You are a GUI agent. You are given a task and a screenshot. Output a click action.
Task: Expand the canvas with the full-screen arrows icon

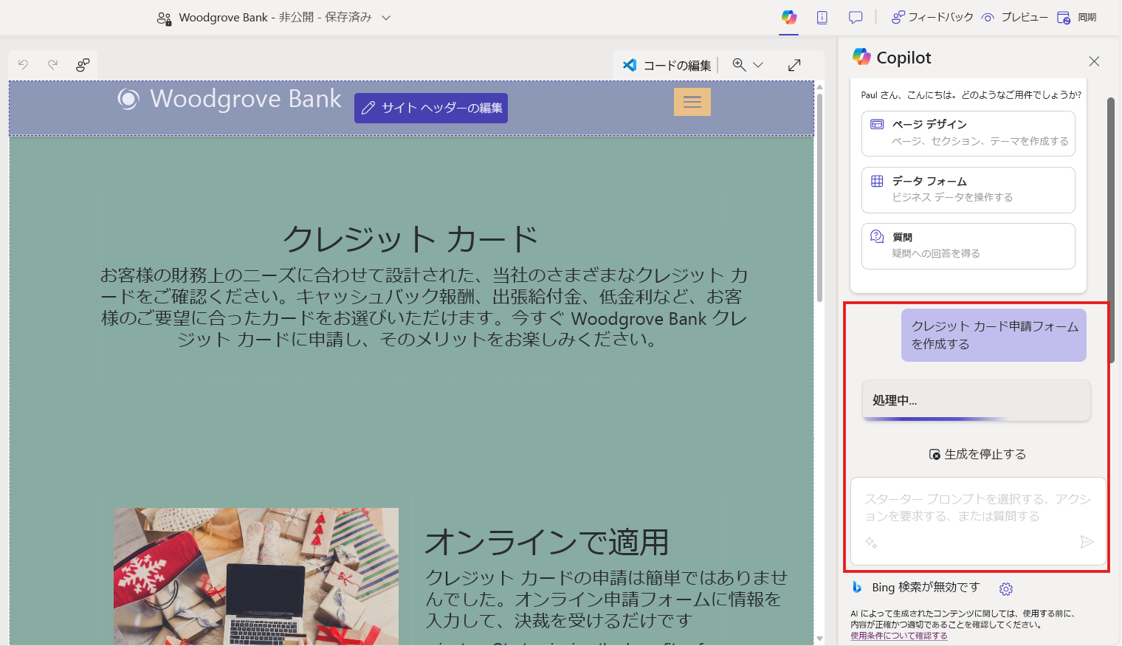pos(794,64)
